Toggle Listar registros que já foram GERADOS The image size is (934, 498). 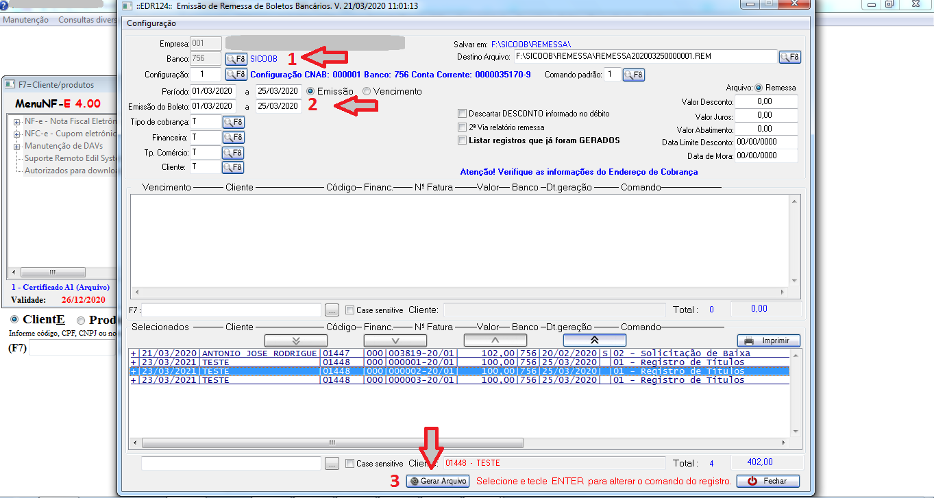pyautogui.click(x=463, y=140)
